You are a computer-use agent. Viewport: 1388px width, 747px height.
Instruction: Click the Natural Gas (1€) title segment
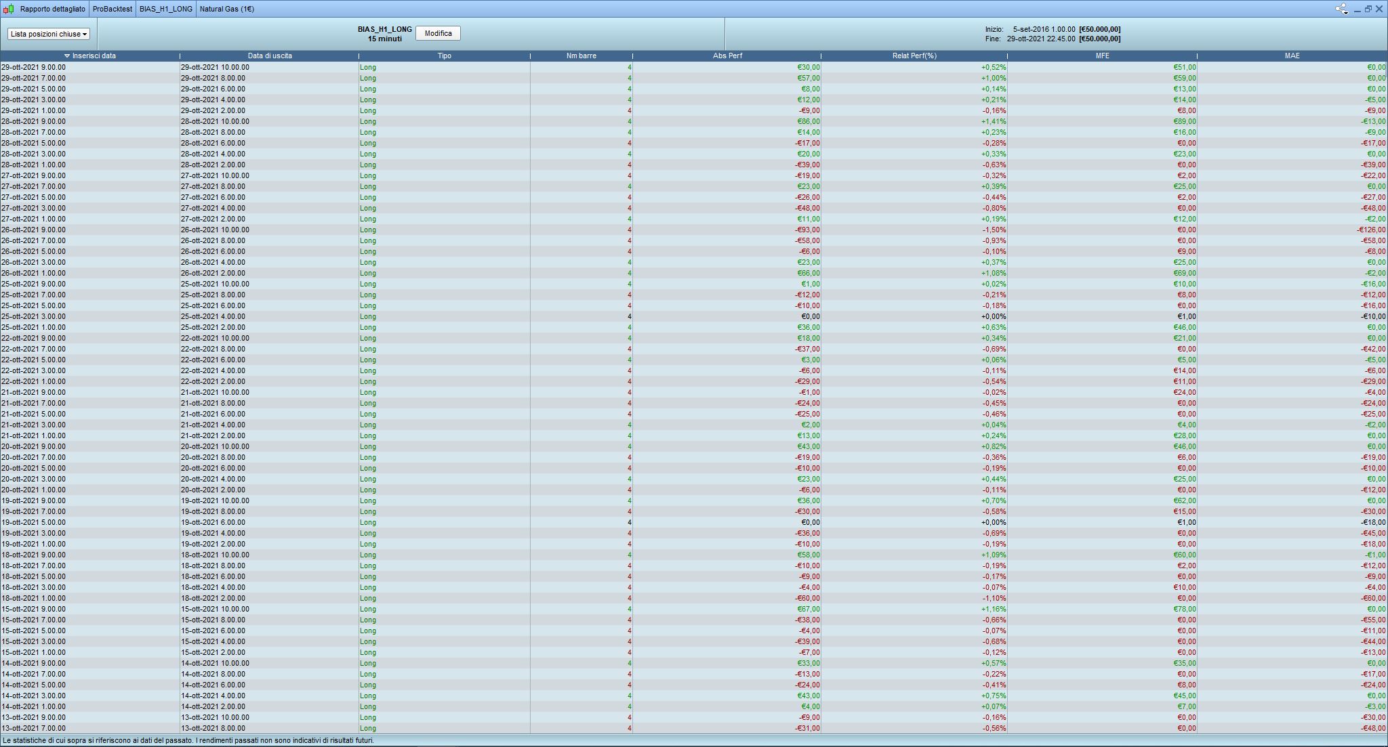pyautogui.click(x=226, y=9)
